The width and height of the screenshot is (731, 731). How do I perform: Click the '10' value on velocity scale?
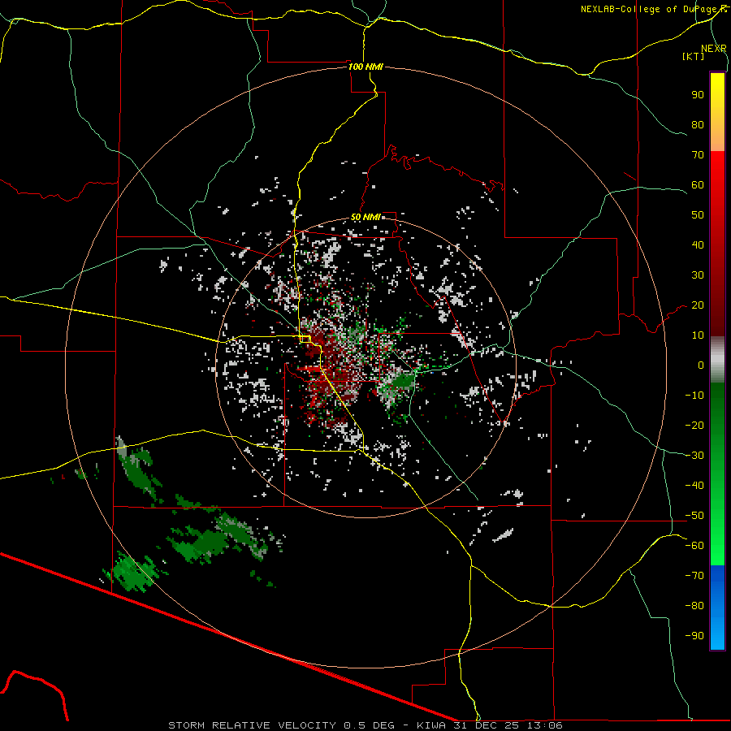pyautogui.click(x=698, y=335)
